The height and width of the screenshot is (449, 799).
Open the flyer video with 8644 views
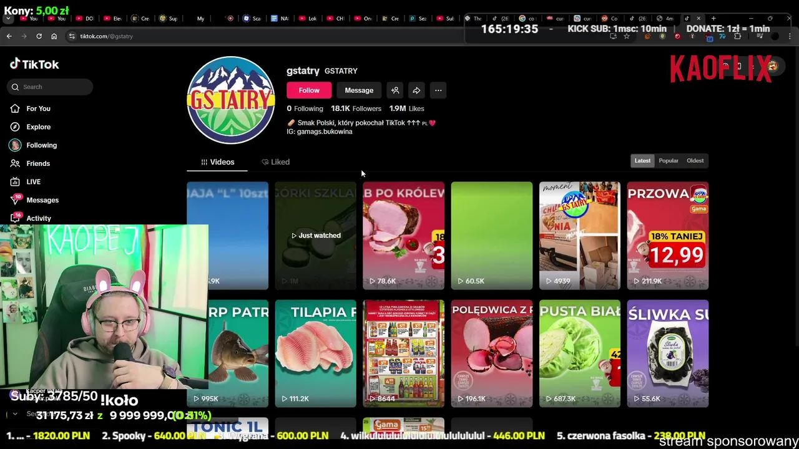point(403,354)
